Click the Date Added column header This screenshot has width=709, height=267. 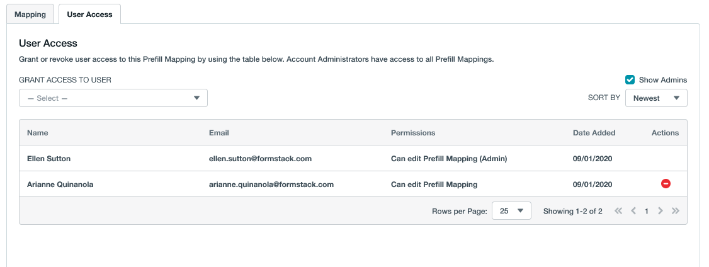tap(594, 133)
